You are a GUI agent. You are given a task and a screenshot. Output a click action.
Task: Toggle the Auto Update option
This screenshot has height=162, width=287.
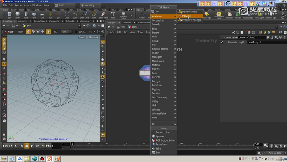(x=275, y=153)
